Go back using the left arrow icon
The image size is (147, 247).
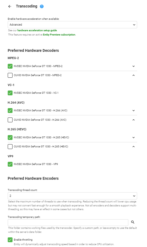click(10, 6)
